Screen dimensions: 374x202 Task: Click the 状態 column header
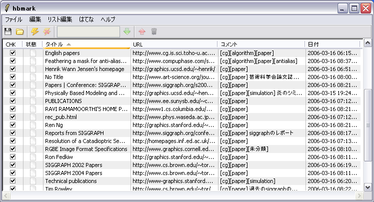[x=32, y=44]
